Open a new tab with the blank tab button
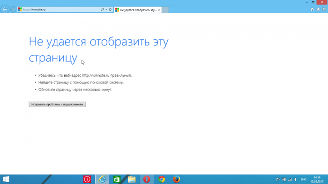 (165, 10)
